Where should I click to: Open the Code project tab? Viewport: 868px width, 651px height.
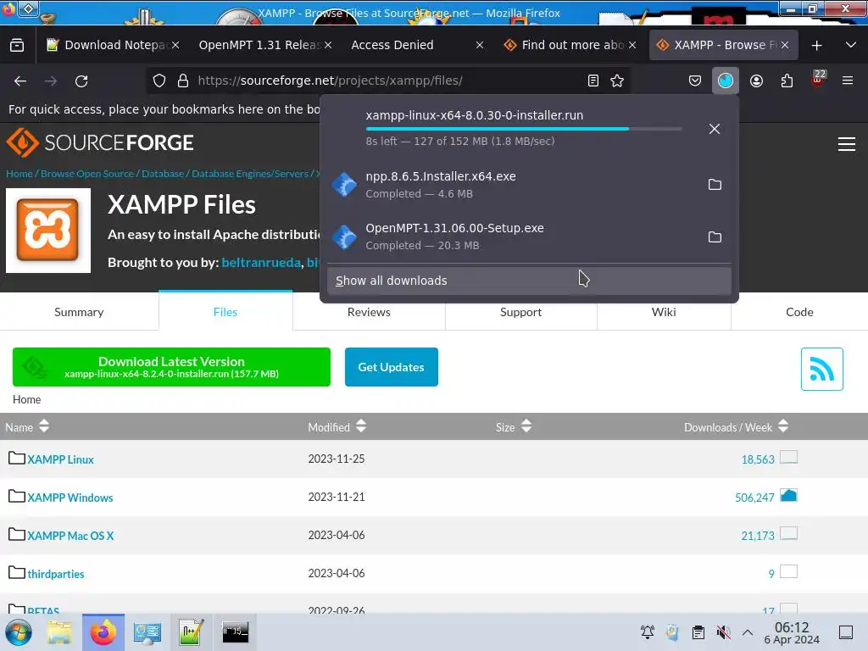pos(799,312)
